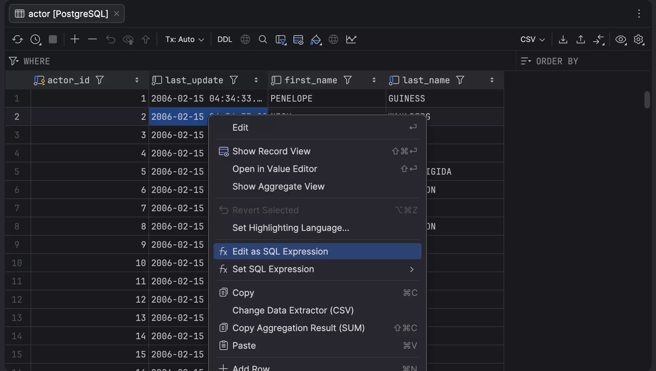The height and width of the screenshot is (371, 656).
Task: Click the globe icon next to DDL
Action: pyautogui.click(x=245, y=39)
